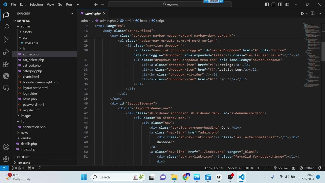
Task: Open category.php file
Action: [45, 71]
